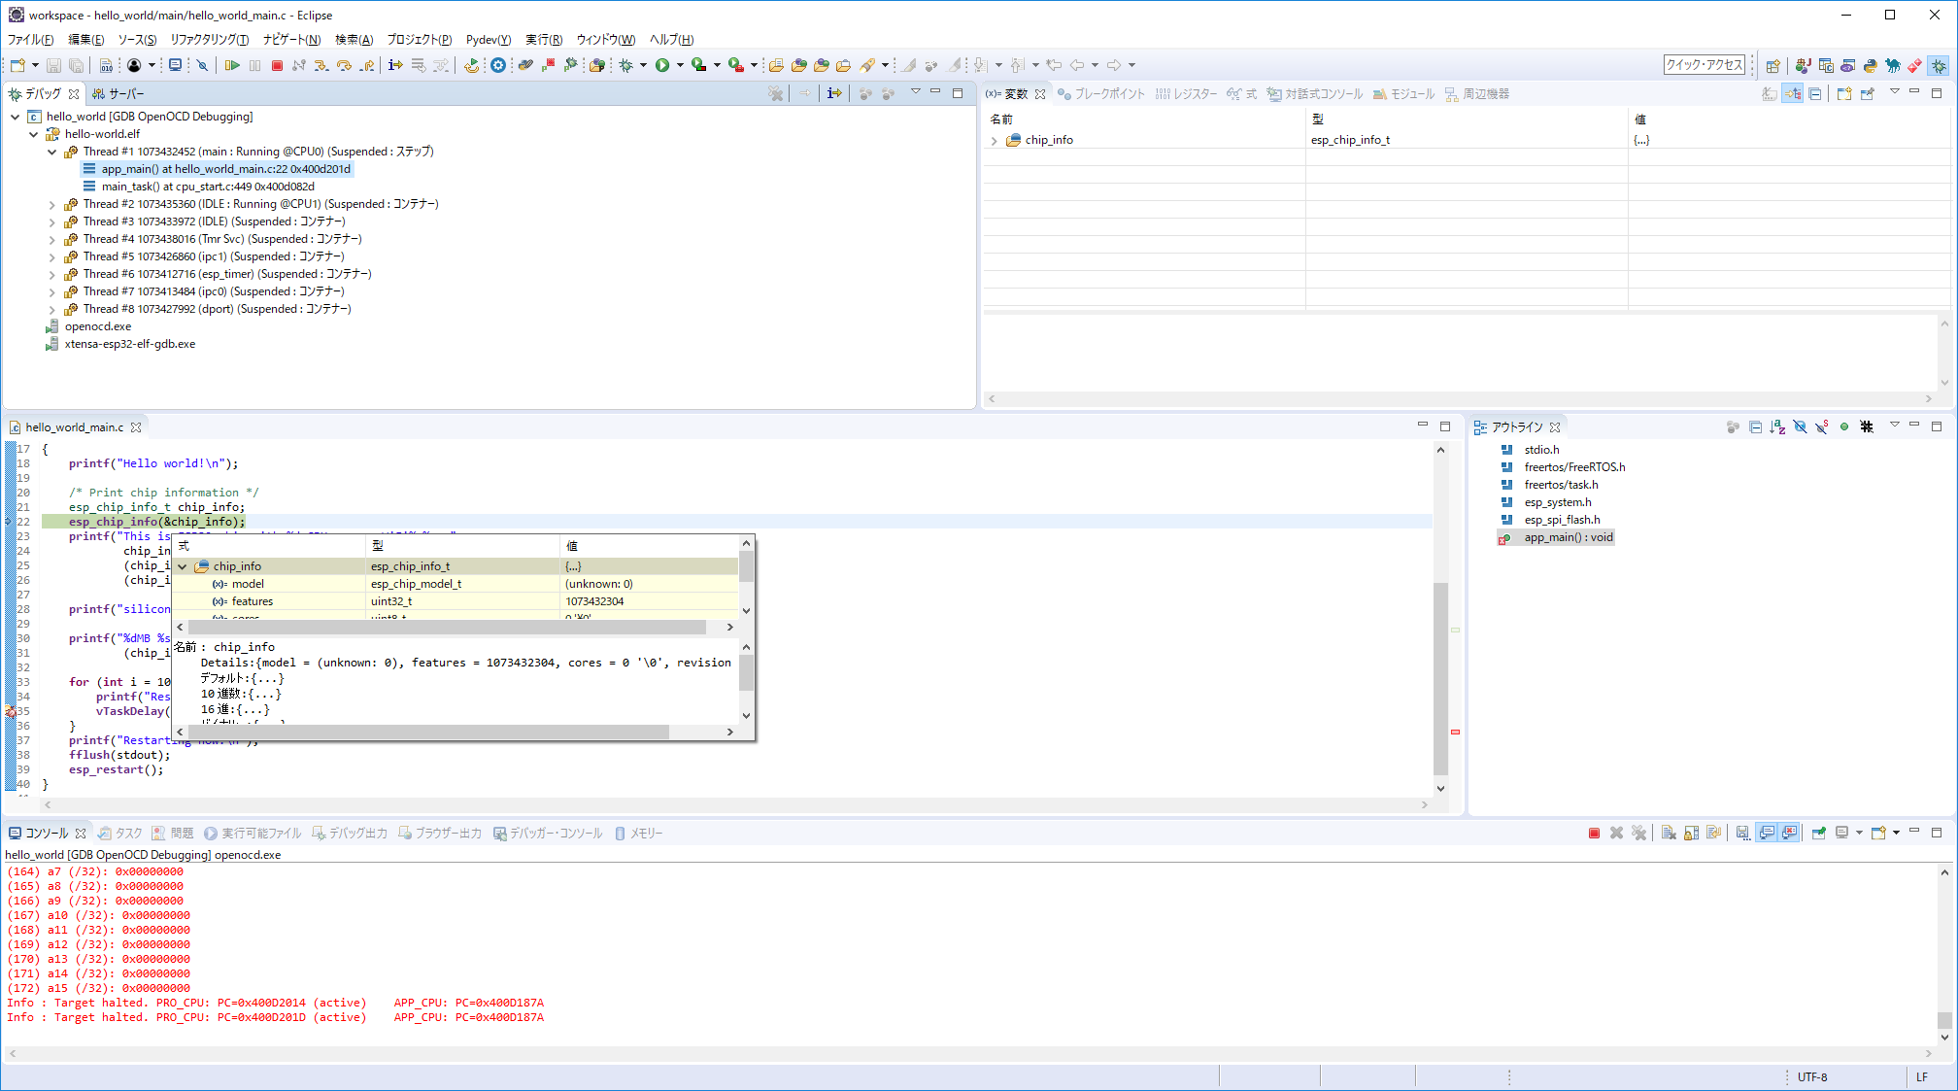Image resolution: width=1958 pixels, height=1091 pixels.
Task: Open the Run launch dropdown arrow
Action: click(x=679, y=65)
